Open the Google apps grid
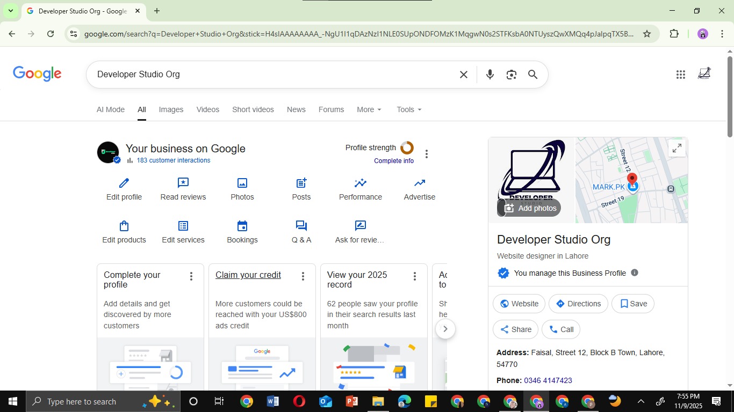The width and height of the screenshot is (734, 412). point(680,75)
